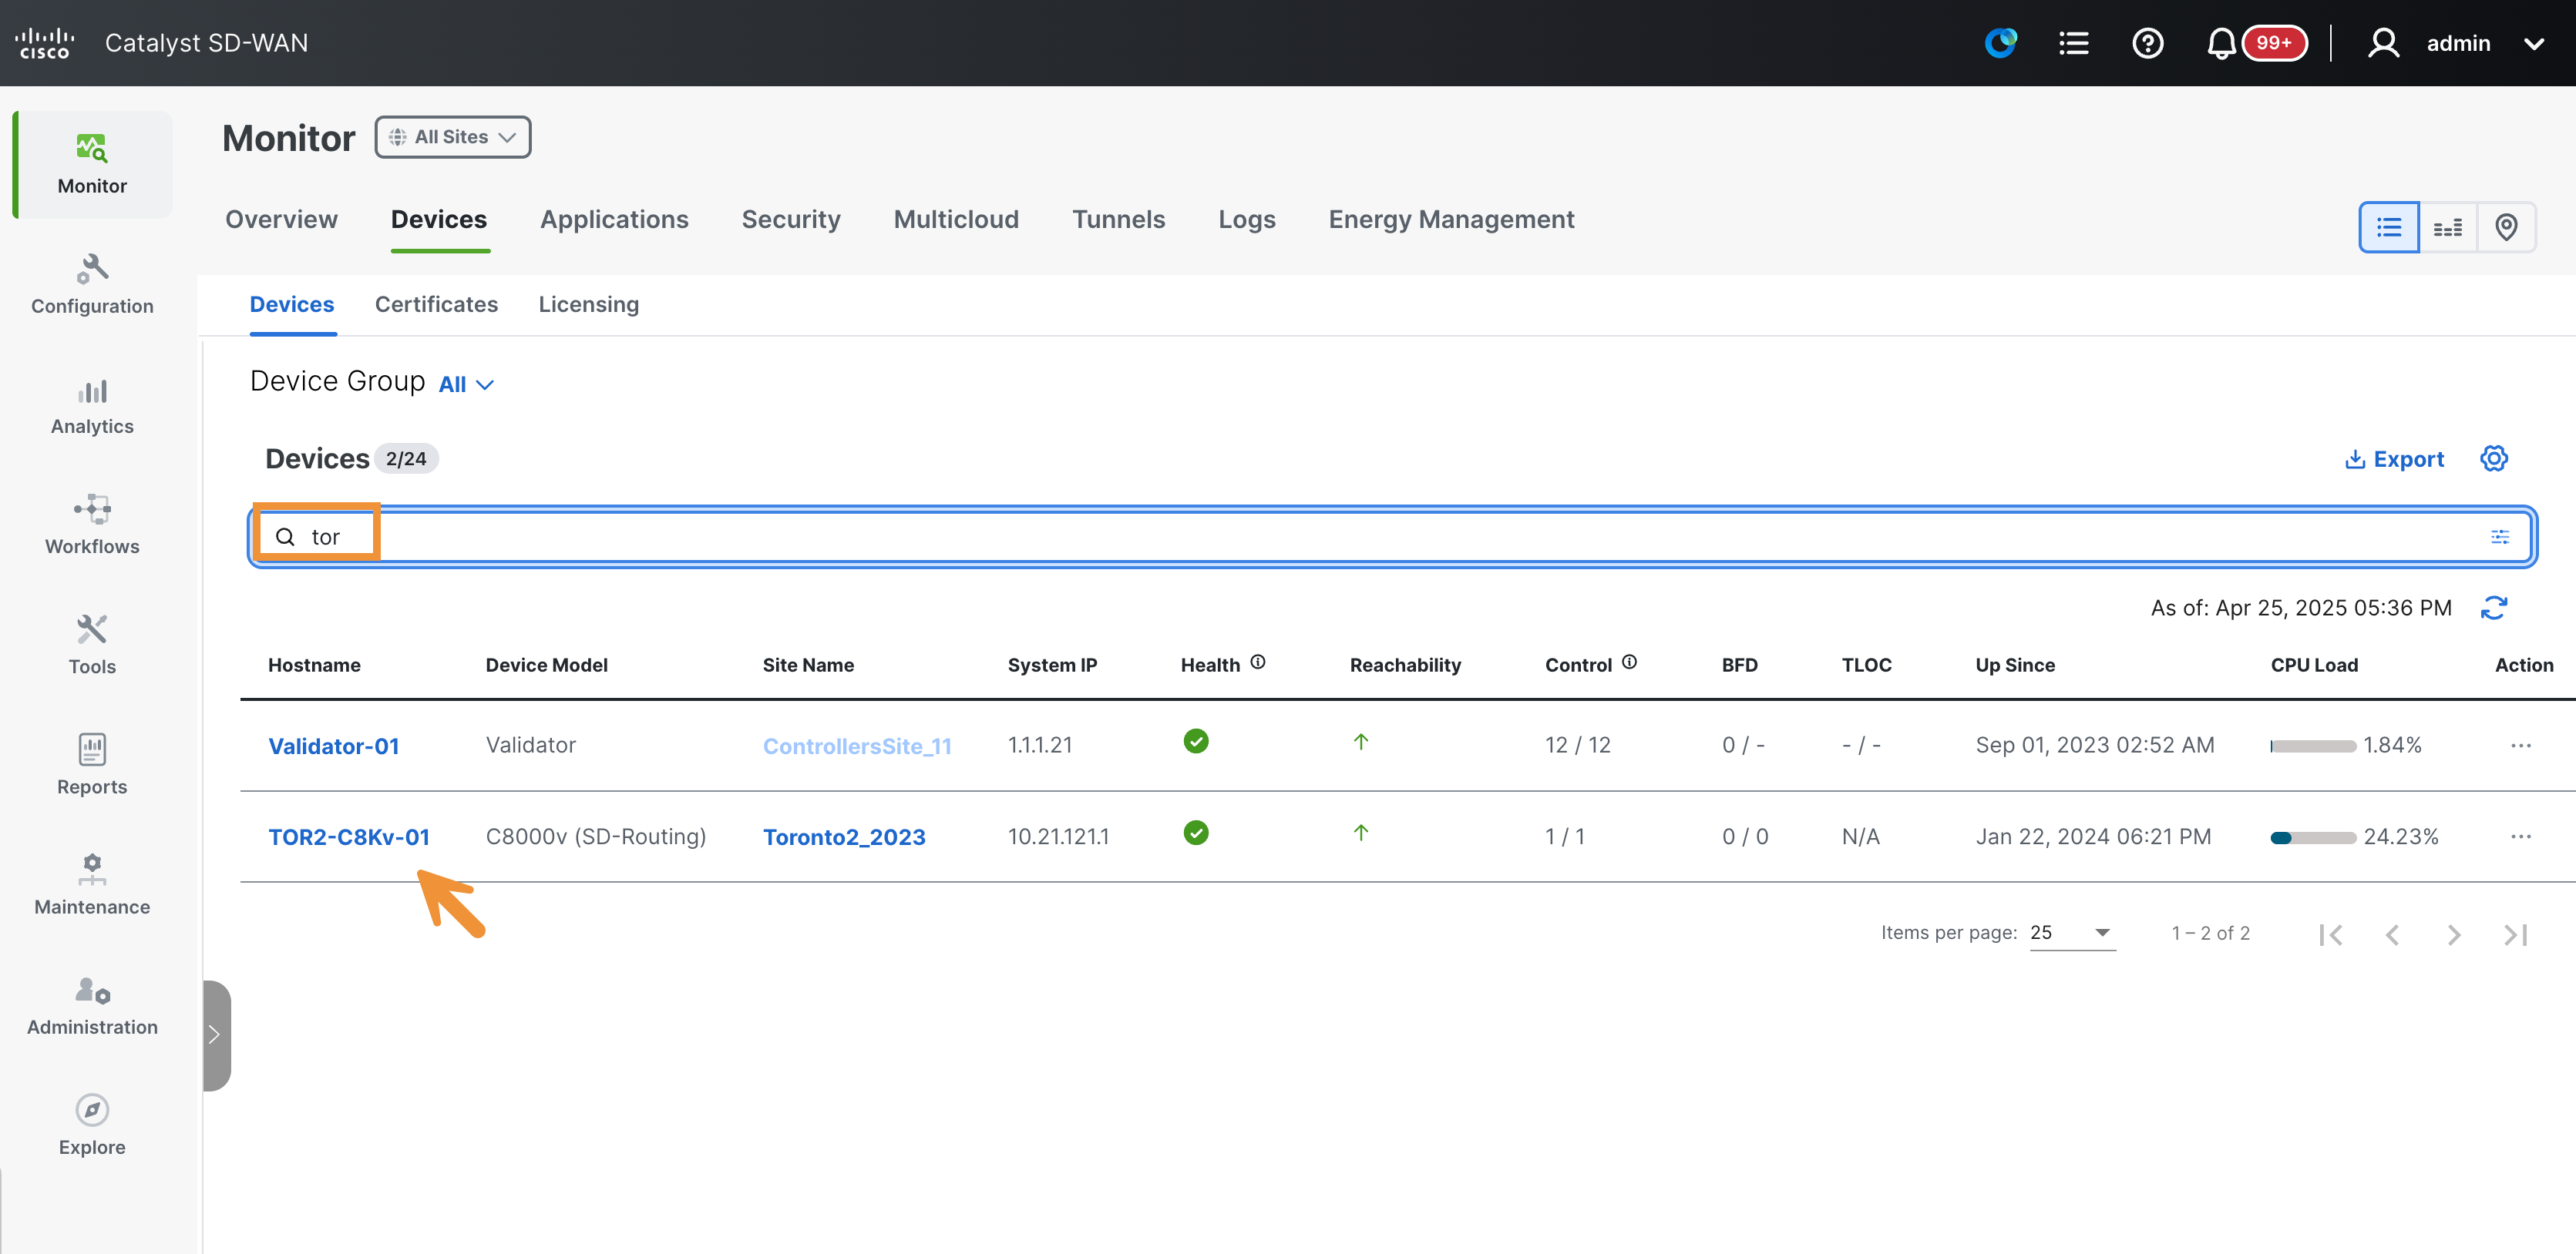Open the Monitor section in the sidebar
The width and height of the screenshot is (2576, 1254).
92,165
